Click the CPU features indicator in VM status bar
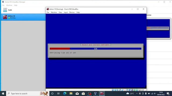This screenshot has width=172, height=96. tap(132, 90)
